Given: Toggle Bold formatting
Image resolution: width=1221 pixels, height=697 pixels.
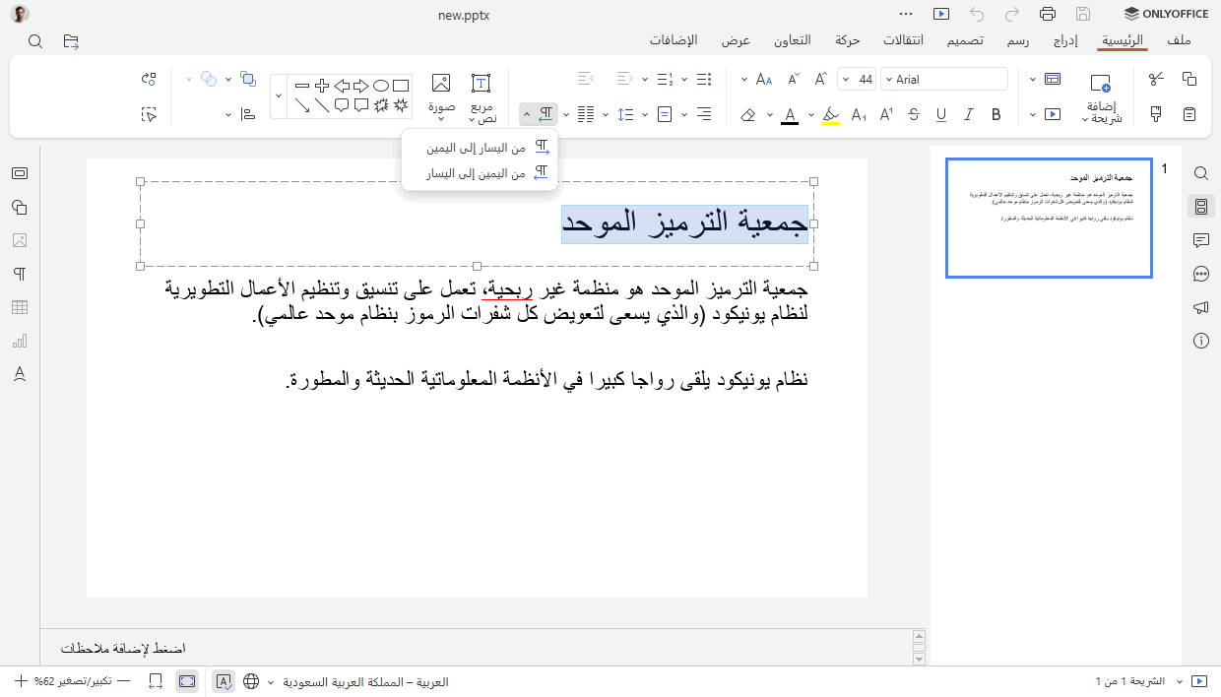Looking at the screenshot, I should (996, 115).
